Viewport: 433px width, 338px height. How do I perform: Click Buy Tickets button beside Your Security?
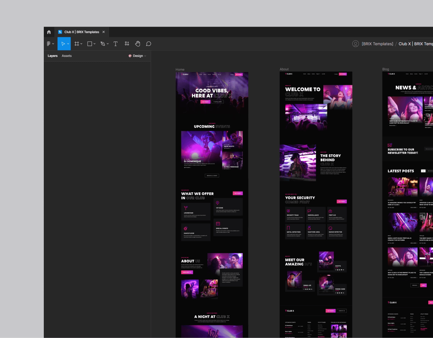point(342,201)
